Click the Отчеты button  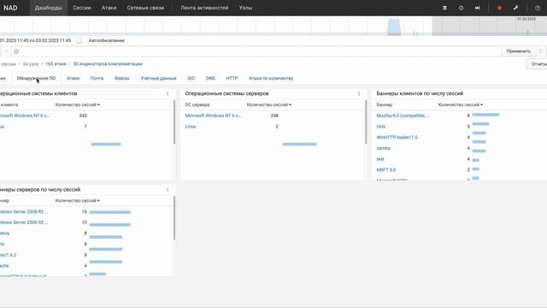[x=538, y=64]
